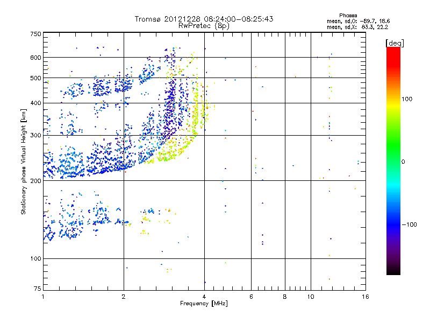Click the y-axis tick label "500"
This screenshot has width=430, height=323.
click(35, 78)
